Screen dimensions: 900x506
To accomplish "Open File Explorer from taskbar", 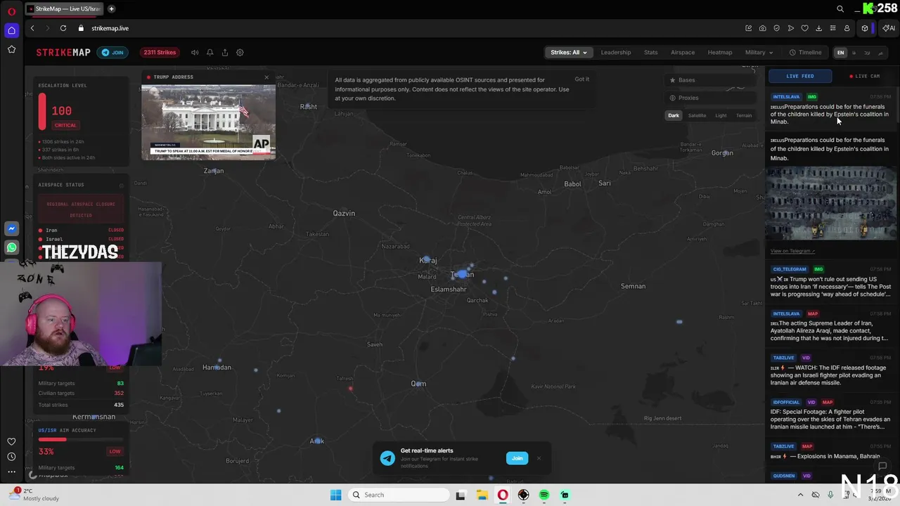I will coord(482,495).
